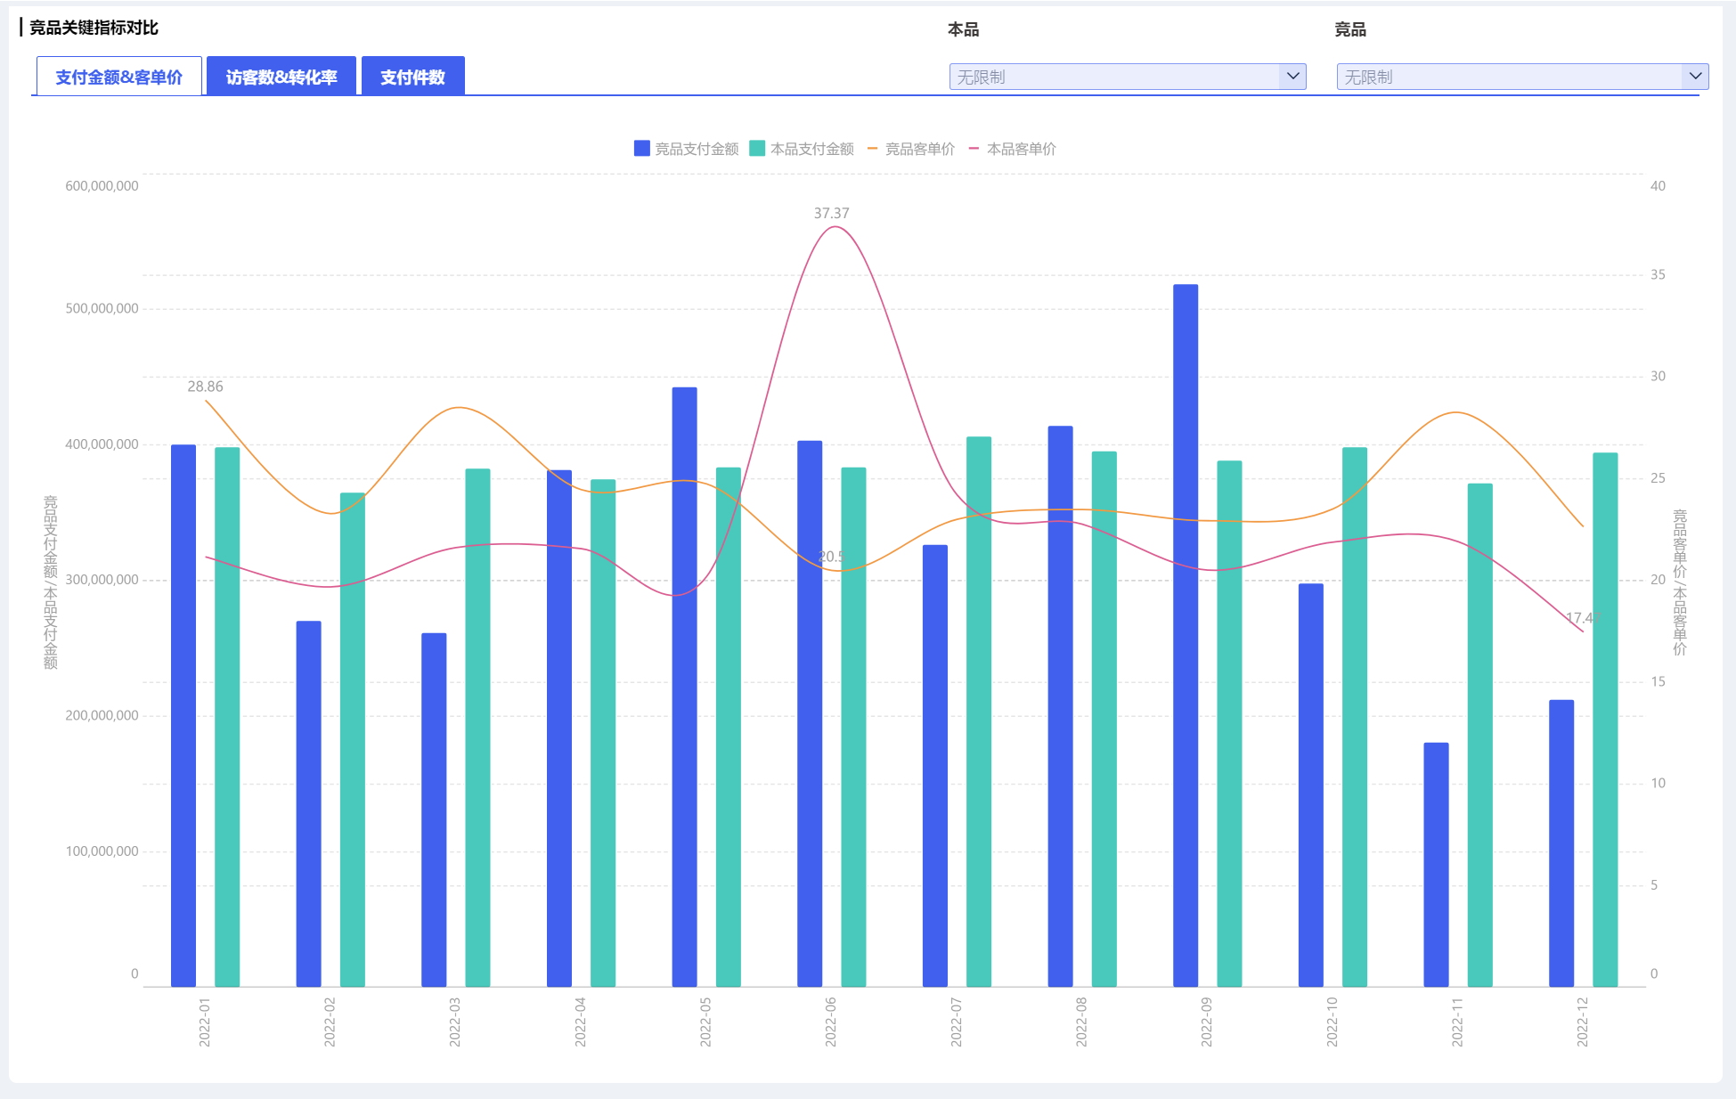1736x1099 pixels.
Task: Click the 600,000,000 y-axis label
Action: click(x=102, y=186)
